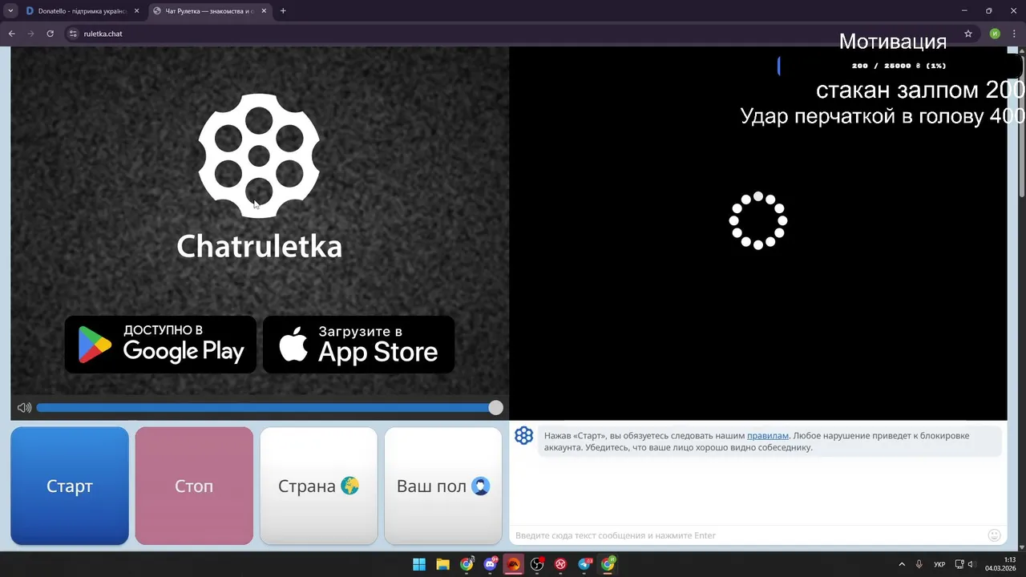This screenshot has width=1026, height=577.
Task: Open File Explorer from taskbar
Action: (442, 564)
